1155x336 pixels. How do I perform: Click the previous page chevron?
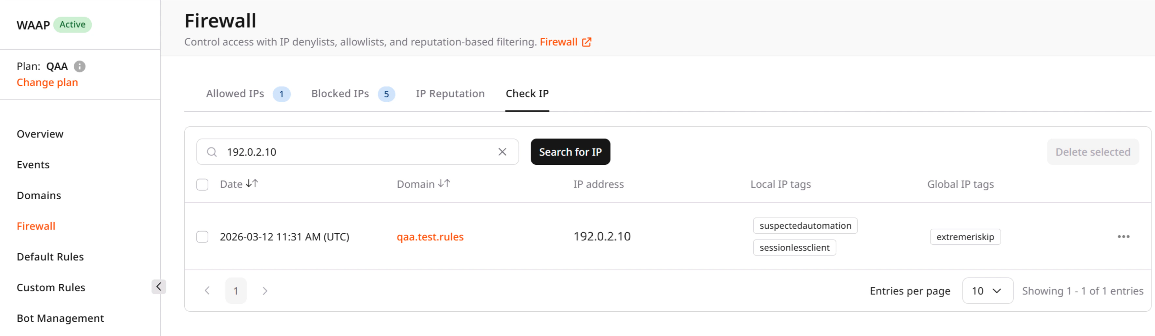pos(207,291)
